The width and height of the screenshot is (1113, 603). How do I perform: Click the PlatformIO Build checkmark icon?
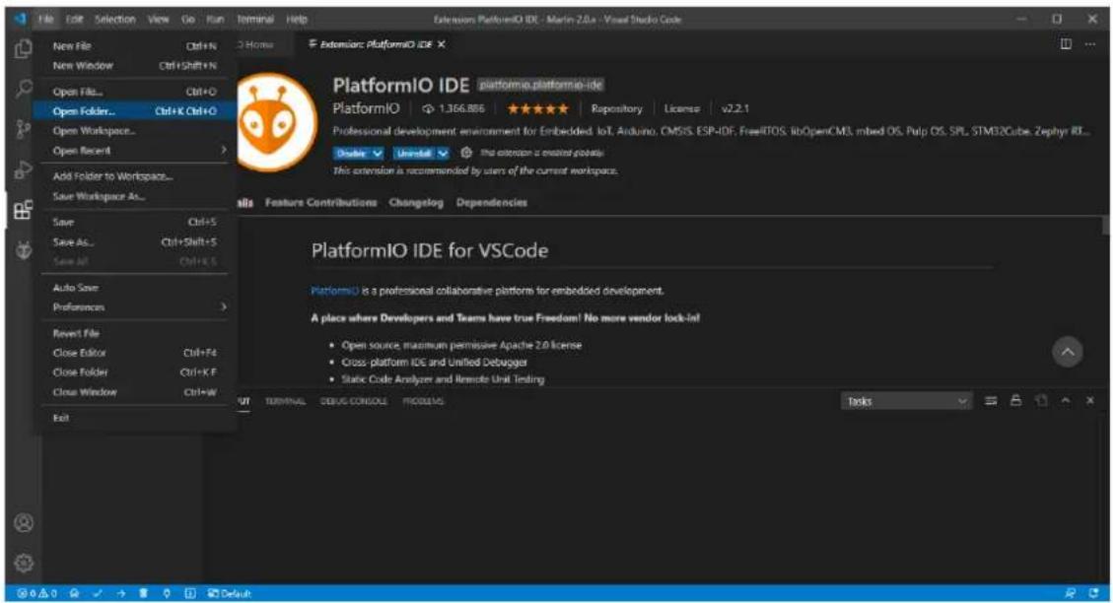coord(98,593)
